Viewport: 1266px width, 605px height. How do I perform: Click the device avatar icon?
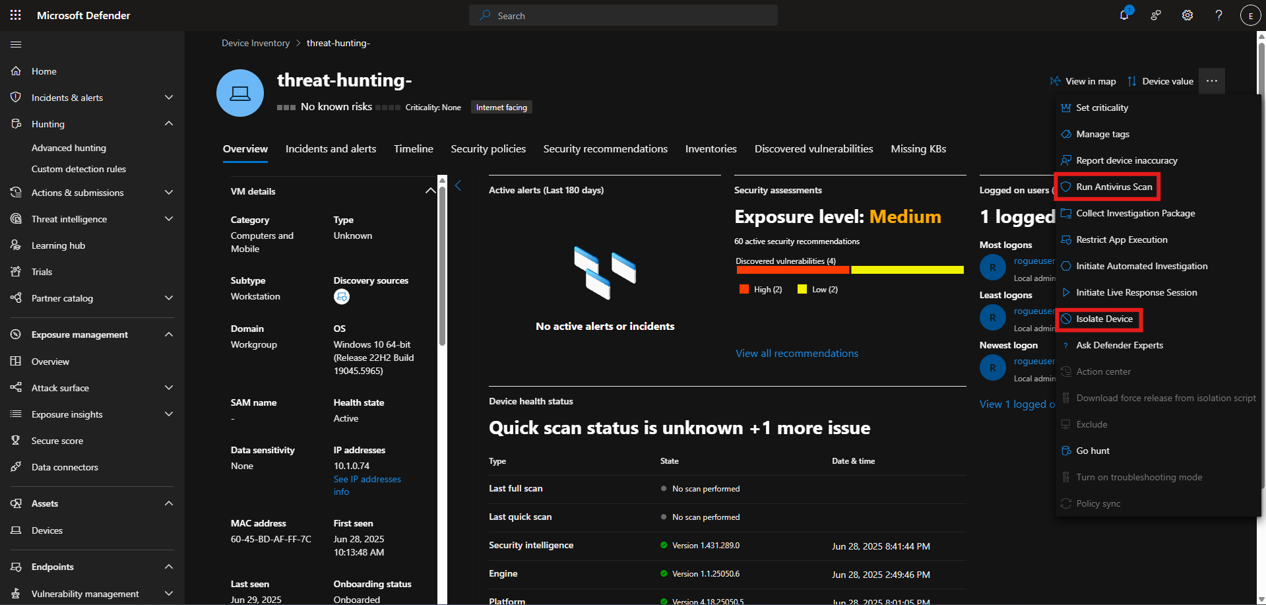(240, 93)
